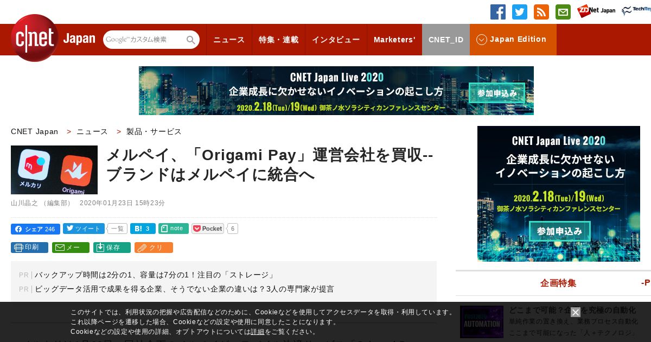Open the Marketers' menu

pyautogui.click(x=394, y=40)
